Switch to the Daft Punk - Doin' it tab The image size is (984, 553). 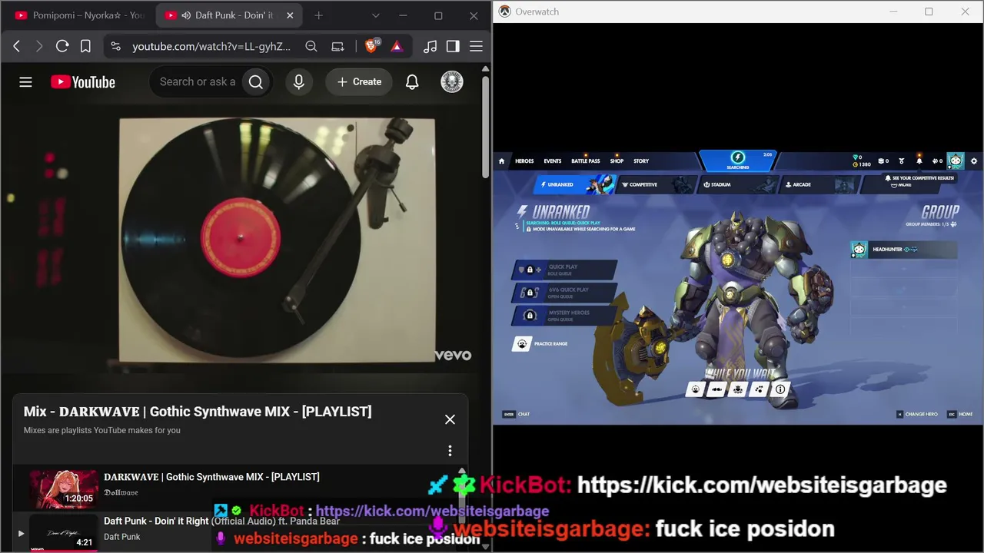[x=228, y=15]
